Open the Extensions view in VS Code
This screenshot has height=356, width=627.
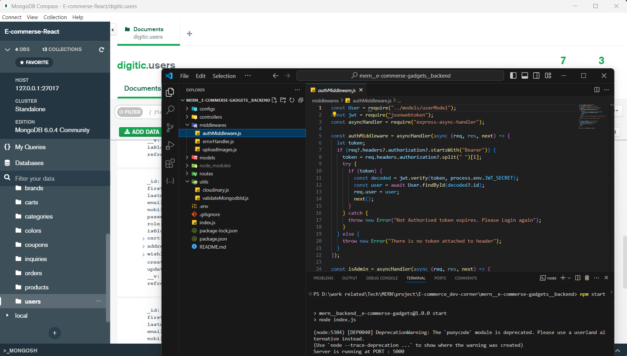(170, 163)
